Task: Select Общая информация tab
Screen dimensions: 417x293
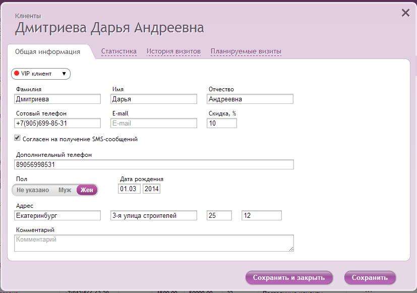Action: [x=47, y=51]
